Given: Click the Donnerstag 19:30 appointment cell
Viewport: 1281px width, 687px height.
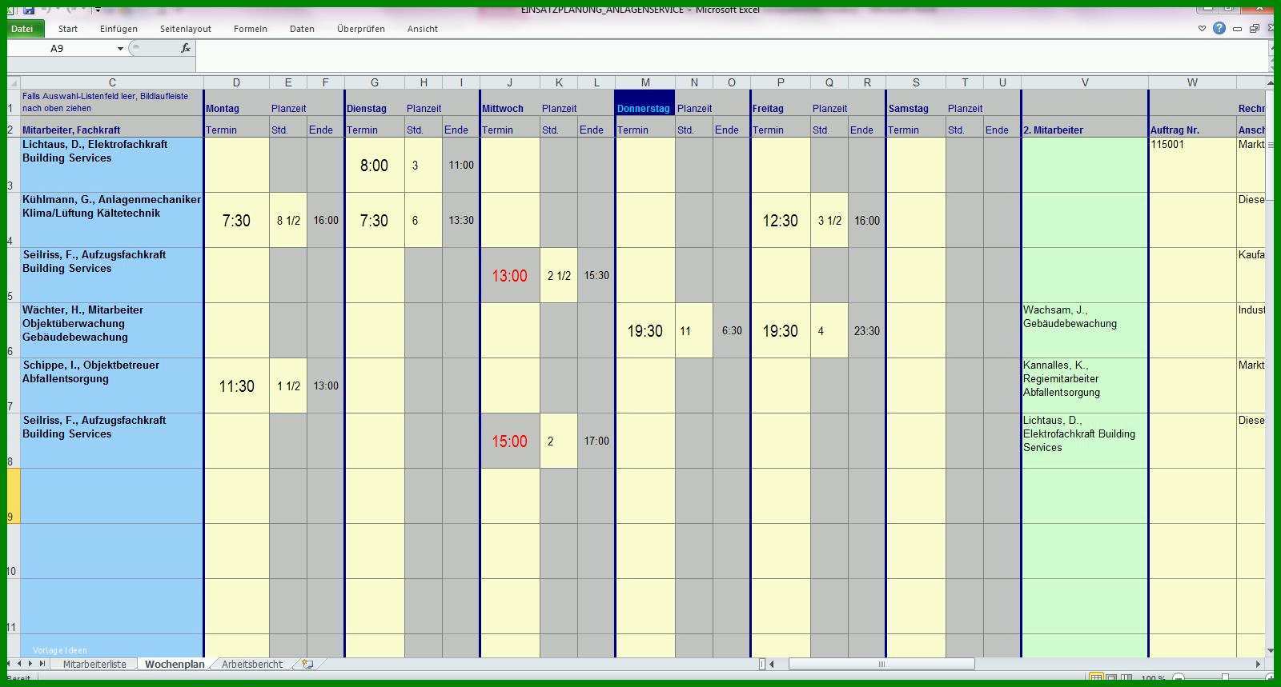Looking at the screenshot, I should [645, 330].
